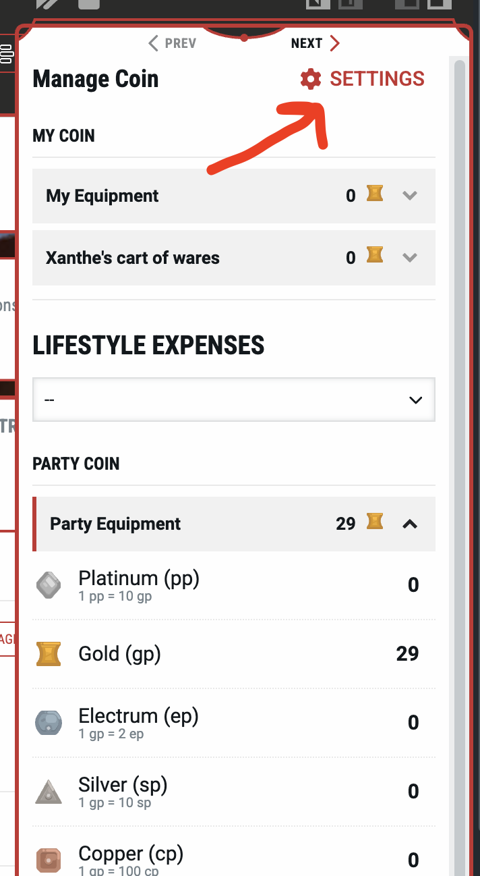This screenshot has width=480, height=876.
Task: Click gold icon beside Xanthe's cart total
Action: tap(375, 256)
